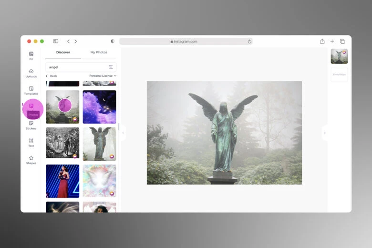The height and width of the screenshot is (248, 372).
Task: Toggle the privacy shield icon
Action: tap(113, 41)
